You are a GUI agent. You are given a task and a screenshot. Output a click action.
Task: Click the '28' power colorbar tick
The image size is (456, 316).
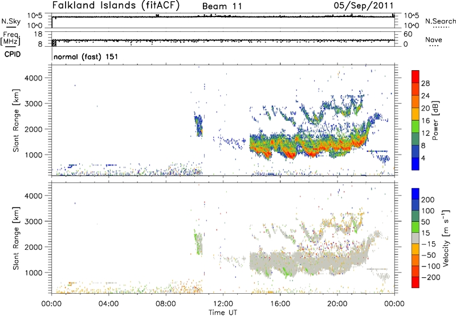(x=425, y=83)
